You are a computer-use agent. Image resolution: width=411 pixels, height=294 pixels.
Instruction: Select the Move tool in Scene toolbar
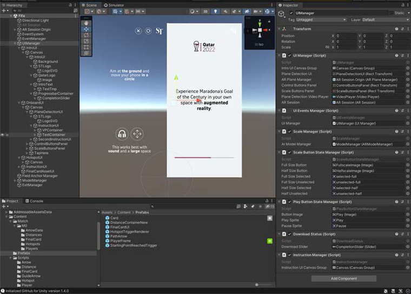point(86,29)
